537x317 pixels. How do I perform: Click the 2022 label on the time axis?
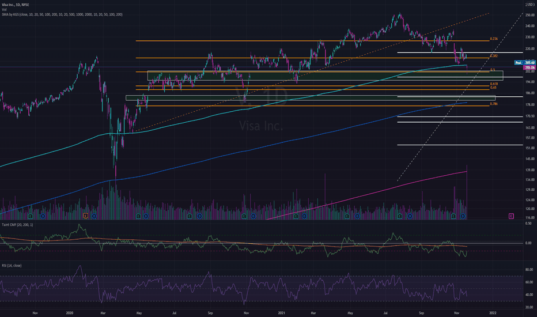(493, 313)
